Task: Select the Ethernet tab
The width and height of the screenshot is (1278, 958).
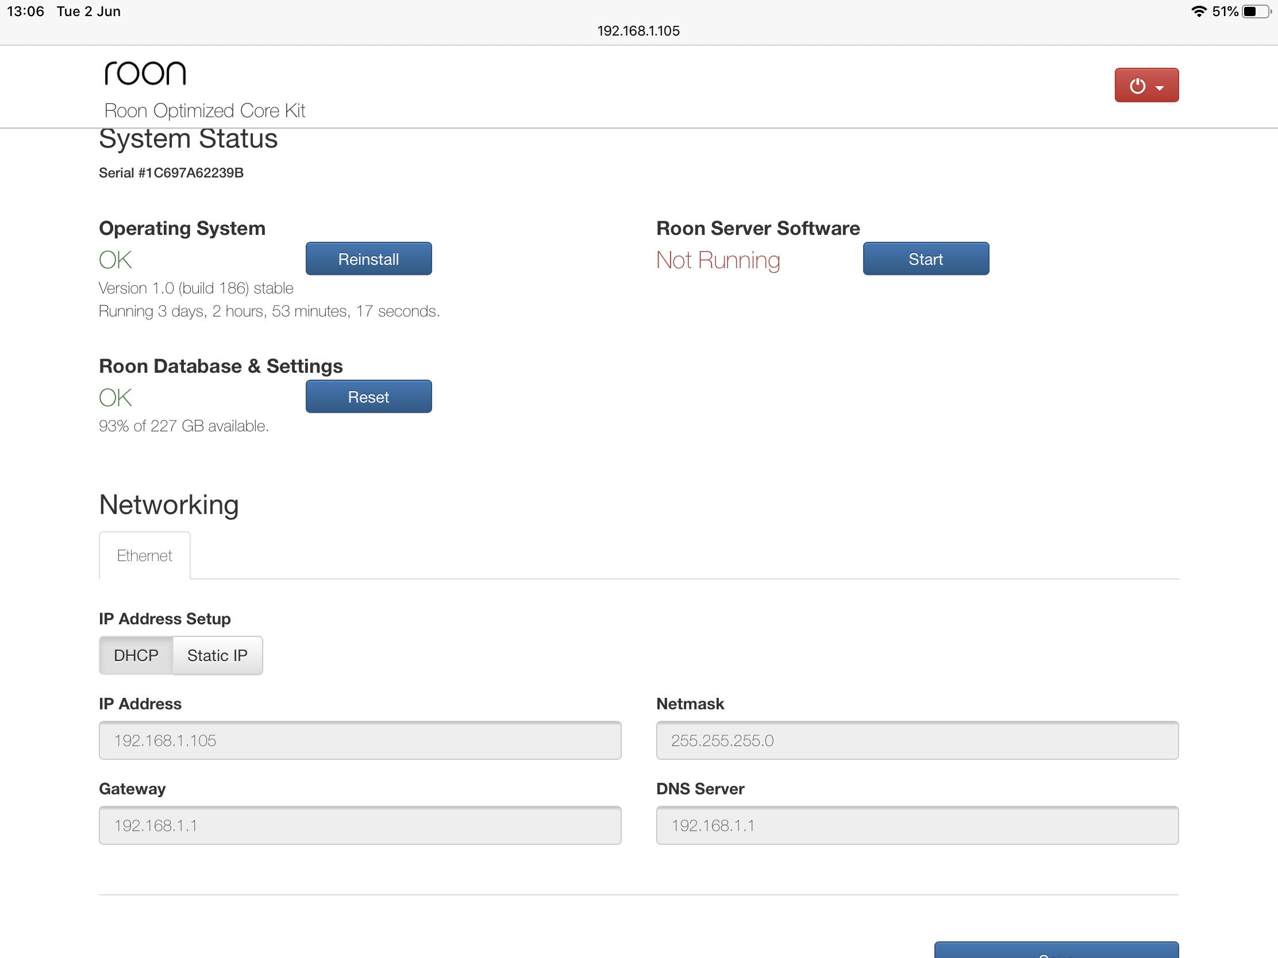Action: pyautogui.click(x=144, y=555)
